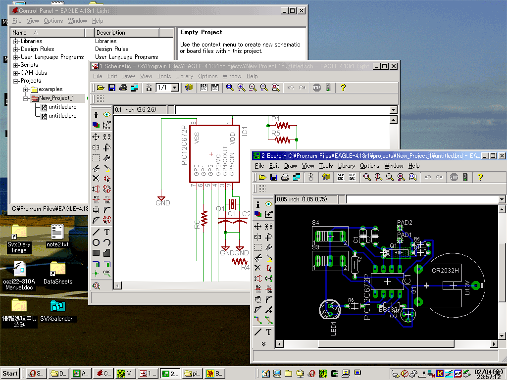
Task: Select the Delete tool in schematic palette
Action: [x=96, y=178]
